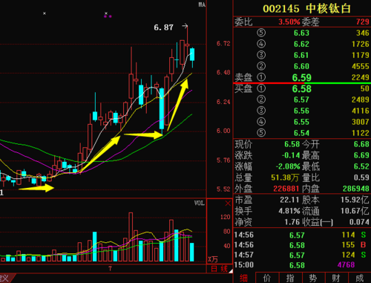Click the VOL indicator label

point(199,203)
